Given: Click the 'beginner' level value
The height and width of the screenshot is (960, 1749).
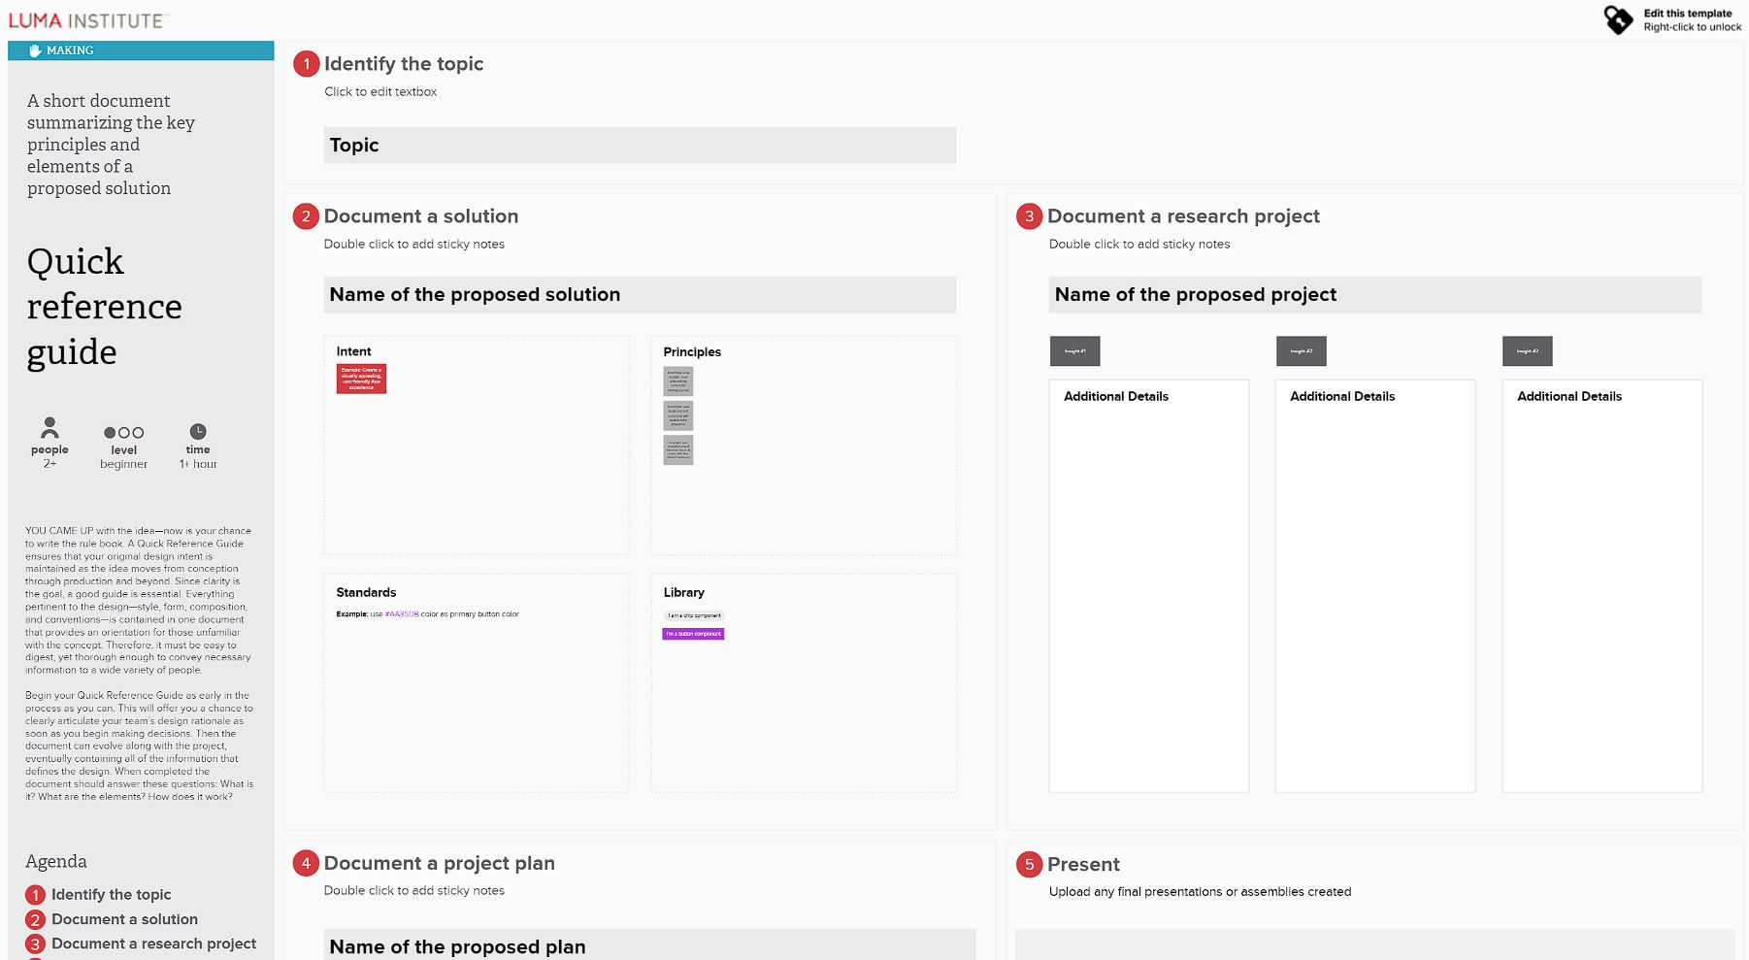Looking at the screenshot, I should point(123,464).
